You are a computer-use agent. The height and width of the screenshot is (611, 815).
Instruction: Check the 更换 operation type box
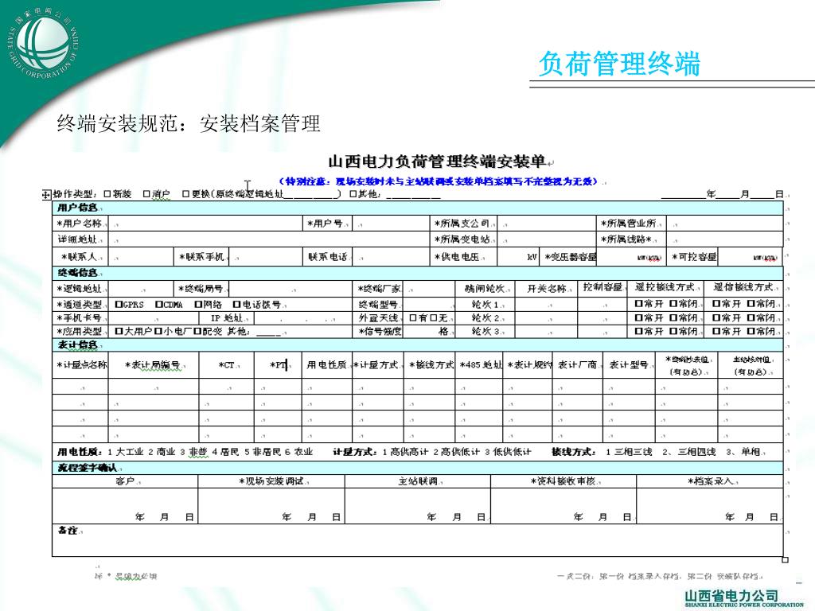point(185,194)
